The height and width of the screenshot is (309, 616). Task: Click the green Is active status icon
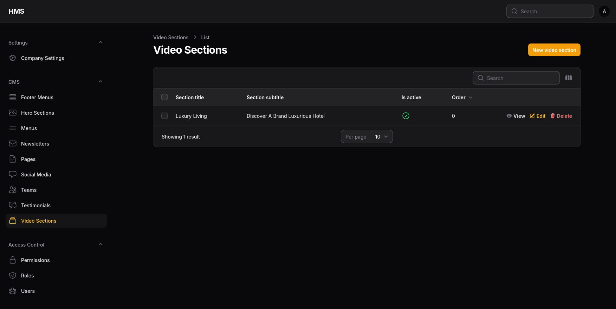(406, 116)
